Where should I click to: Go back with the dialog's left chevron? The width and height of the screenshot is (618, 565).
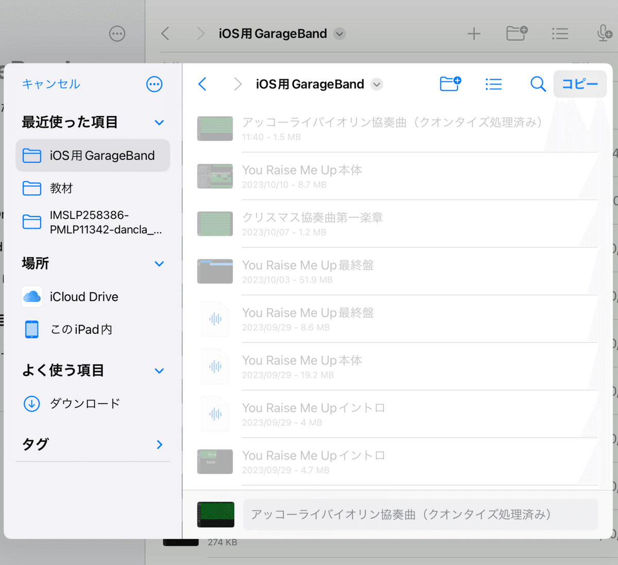coord(202,84)
